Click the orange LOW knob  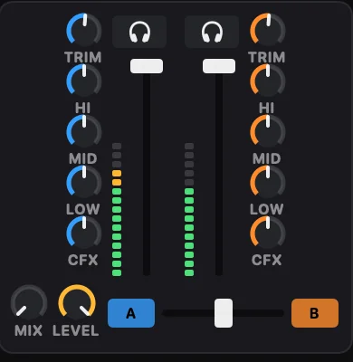(268, 183)
